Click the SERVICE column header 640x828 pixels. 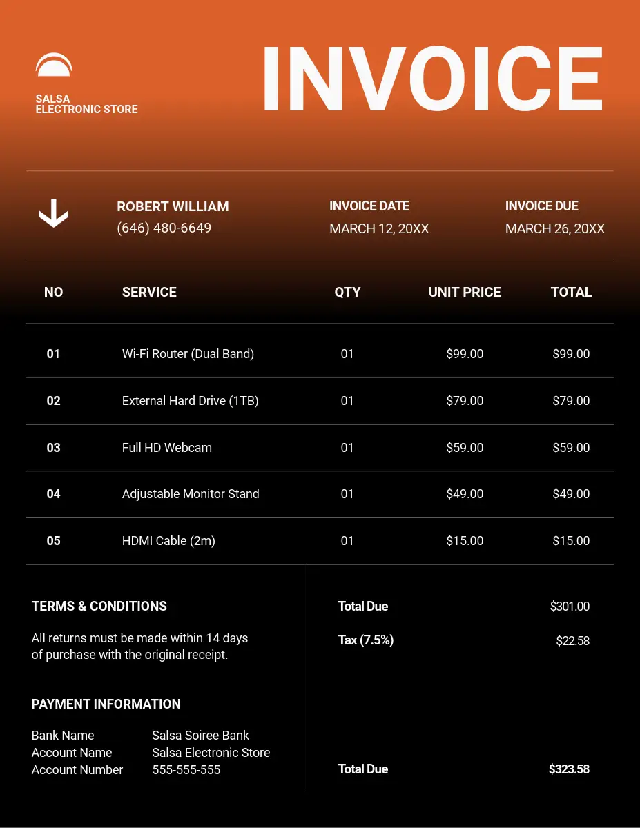click(x=149, y=292)
